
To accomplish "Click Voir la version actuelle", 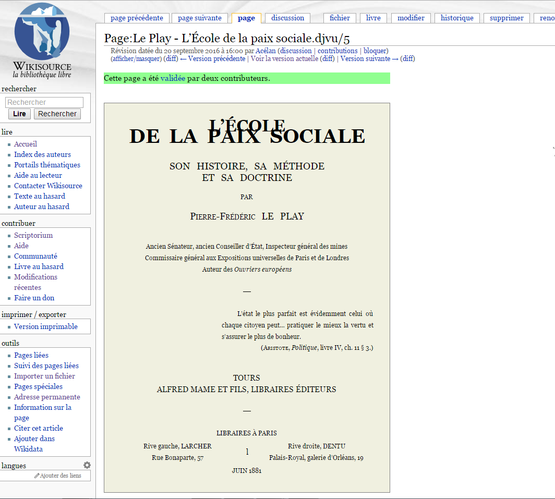I will coord(285,59).
